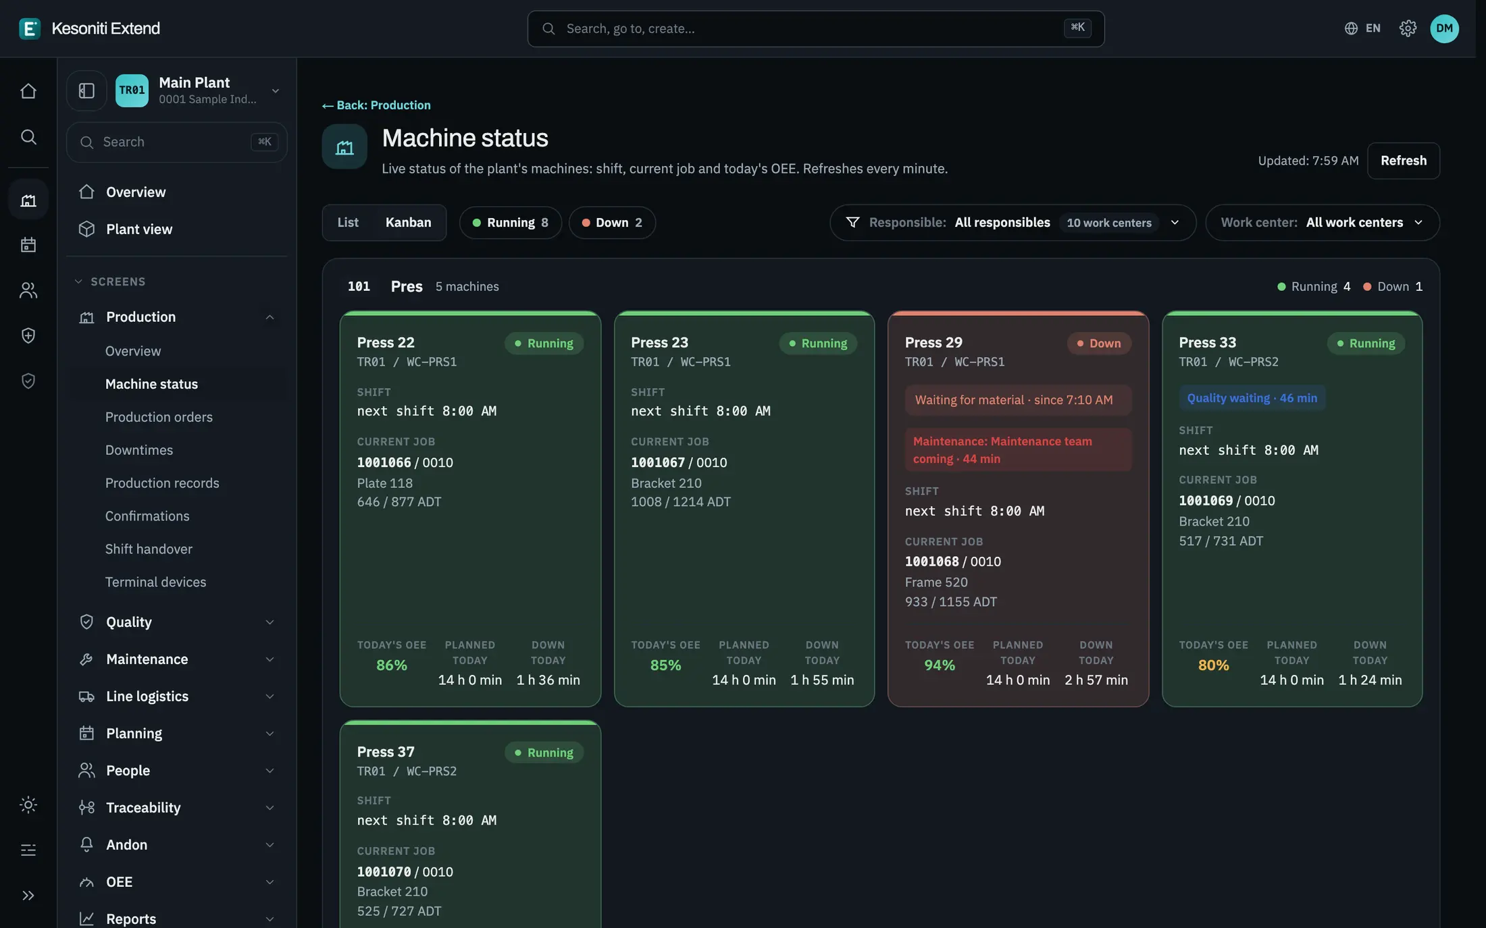Focus the global search field
The width and height of the screenshot is (1486, 928).
(815, 28)
